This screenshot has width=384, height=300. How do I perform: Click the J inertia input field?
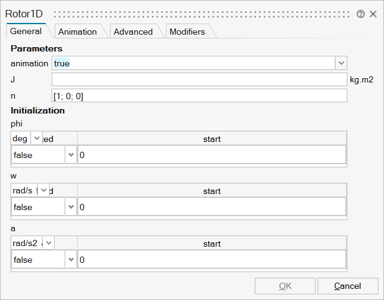pyautogui.click(x=199, y=79)
